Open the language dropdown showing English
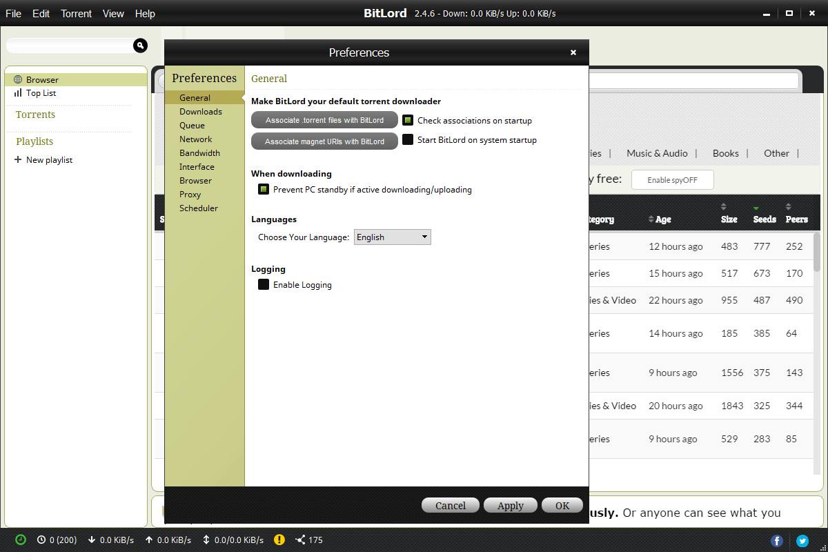 (392, 237)
